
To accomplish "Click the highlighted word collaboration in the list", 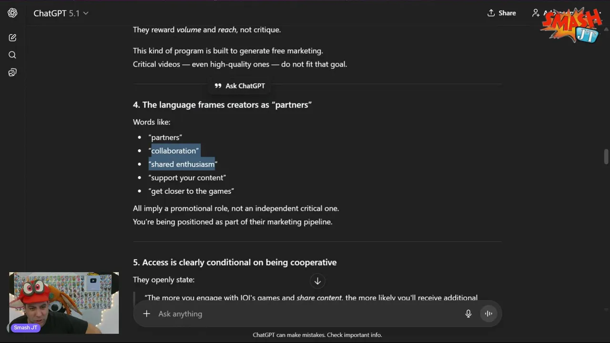I will coord(174,151).
